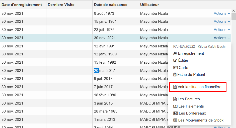236x128 pixels.
Task: Open Les Mouvements de Stock entry
Action: [x=201, y=120]
